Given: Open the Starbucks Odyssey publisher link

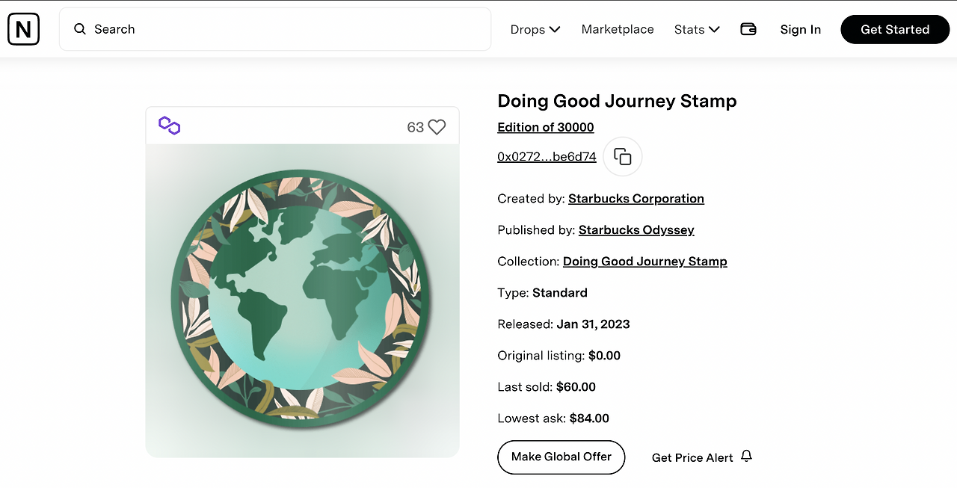Looking at the screenshot, I should (x=636, y=230).
